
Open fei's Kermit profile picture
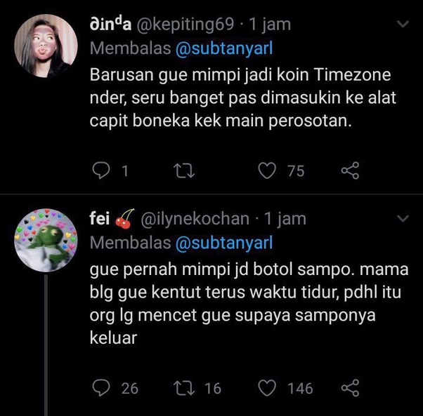coord(46,239)
